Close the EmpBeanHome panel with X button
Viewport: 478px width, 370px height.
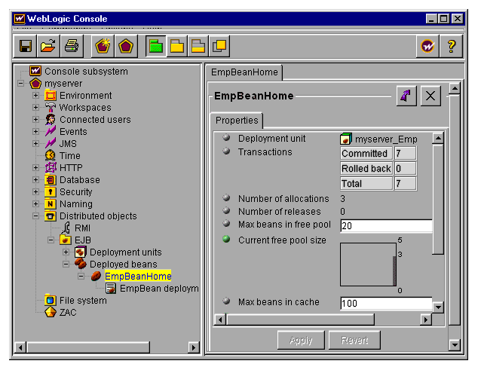point(431,96)
